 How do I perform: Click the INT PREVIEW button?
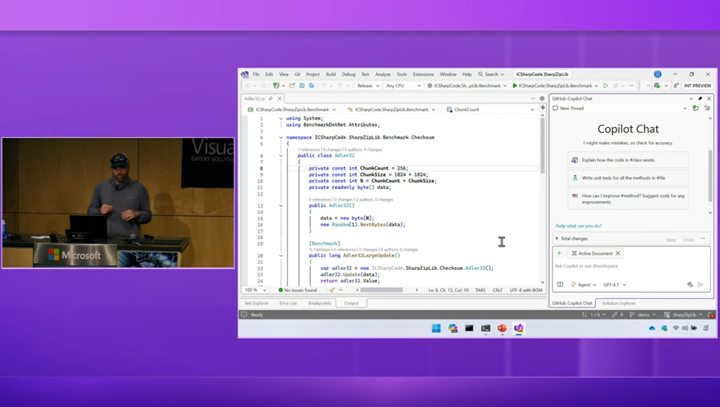(697, 86)
